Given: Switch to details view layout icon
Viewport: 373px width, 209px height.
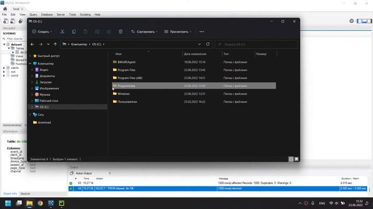Looking at the screenshot, I should click(291, 159).
